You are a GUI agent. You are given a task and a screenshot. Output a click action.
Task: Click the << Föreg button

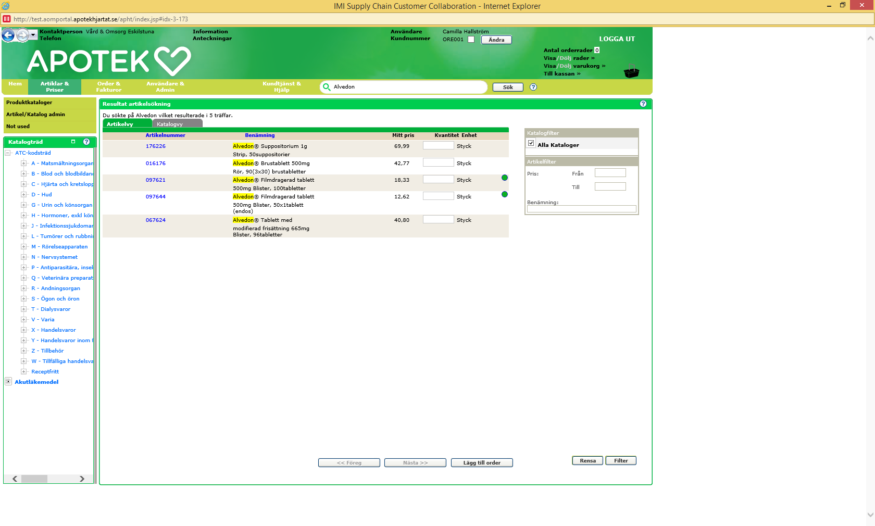(349, 463)
